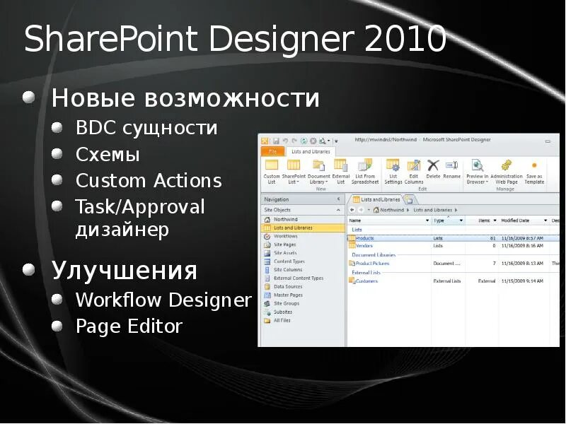Click the Lists group header

click(357, 230)
